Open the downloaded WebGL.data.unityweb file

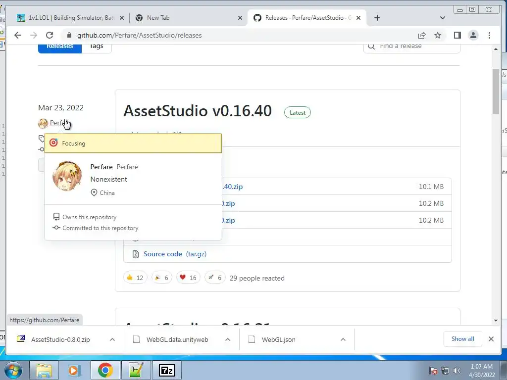[177, 339]
